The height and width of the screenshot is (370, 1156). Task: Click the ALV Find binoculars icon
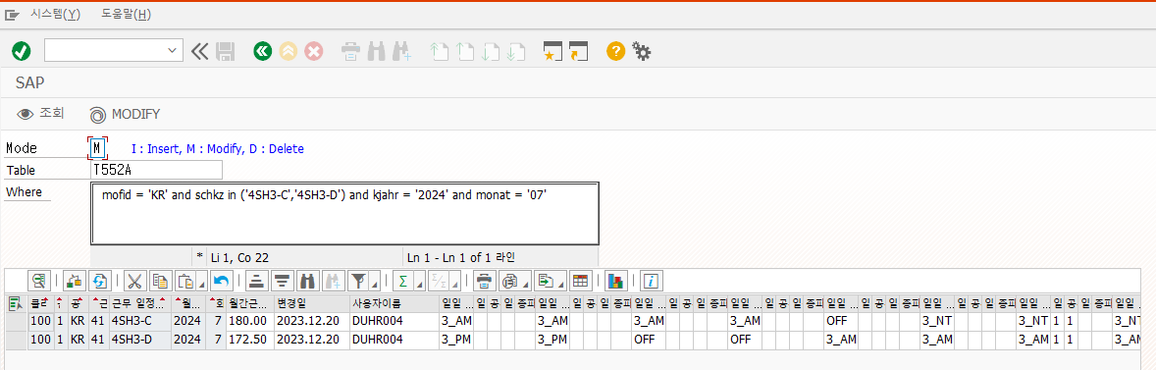pos(306,281)
